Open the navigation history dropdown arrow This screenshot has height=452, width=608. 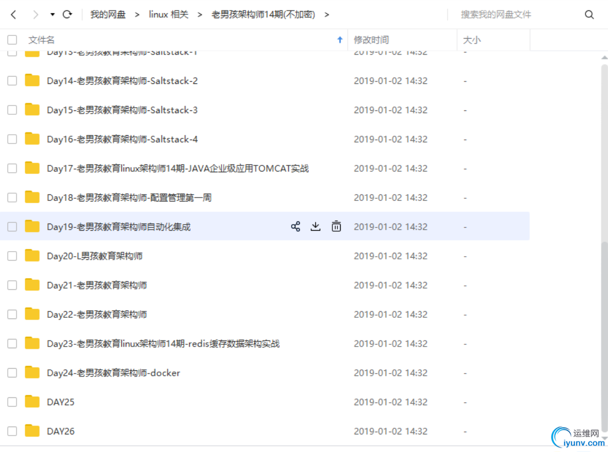click(x=52, y=15)
